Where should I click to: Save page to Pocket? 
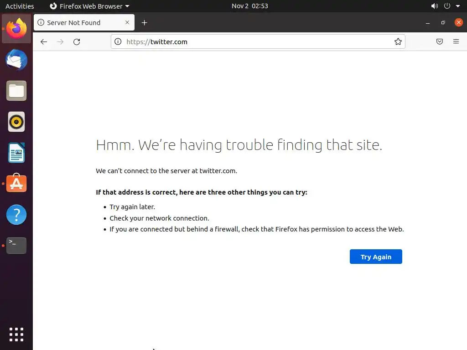click(x=439, y=41)
